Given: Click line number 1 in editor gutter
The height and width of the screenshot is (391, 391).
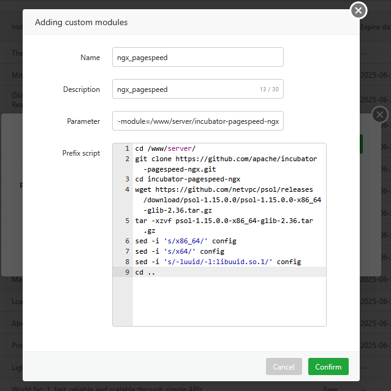Looking at the screenshot, I should [x=126, y=148].
